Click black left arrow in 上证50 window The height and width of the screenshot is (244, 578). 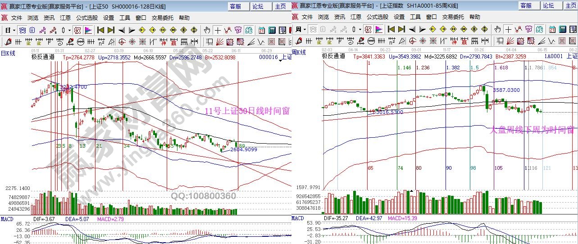[122, 30]
